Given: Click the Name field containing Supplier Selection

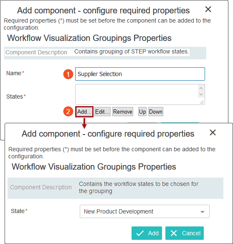Looking at the screenshot, I should (x=140, y=74).
